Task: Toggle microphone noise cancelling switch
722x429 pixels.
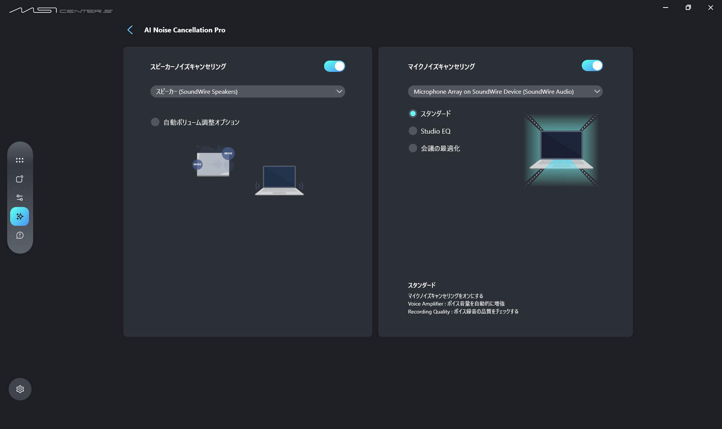Action: point(592,65)
